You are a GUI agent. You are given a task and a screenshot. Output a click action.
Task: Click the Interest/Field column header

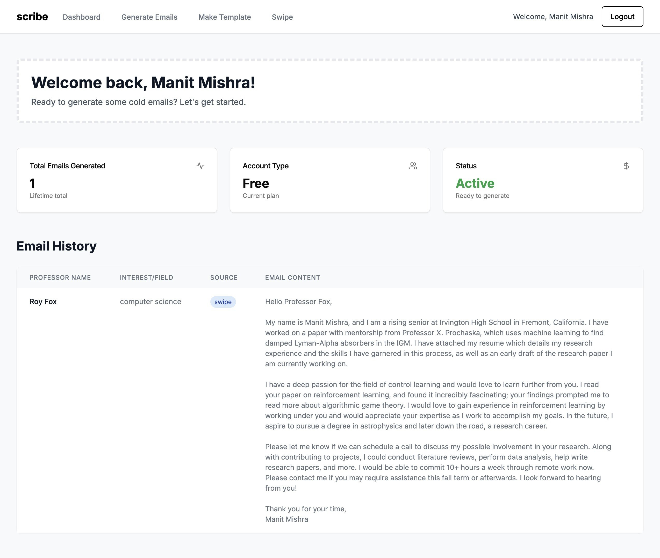click(146, 277)
